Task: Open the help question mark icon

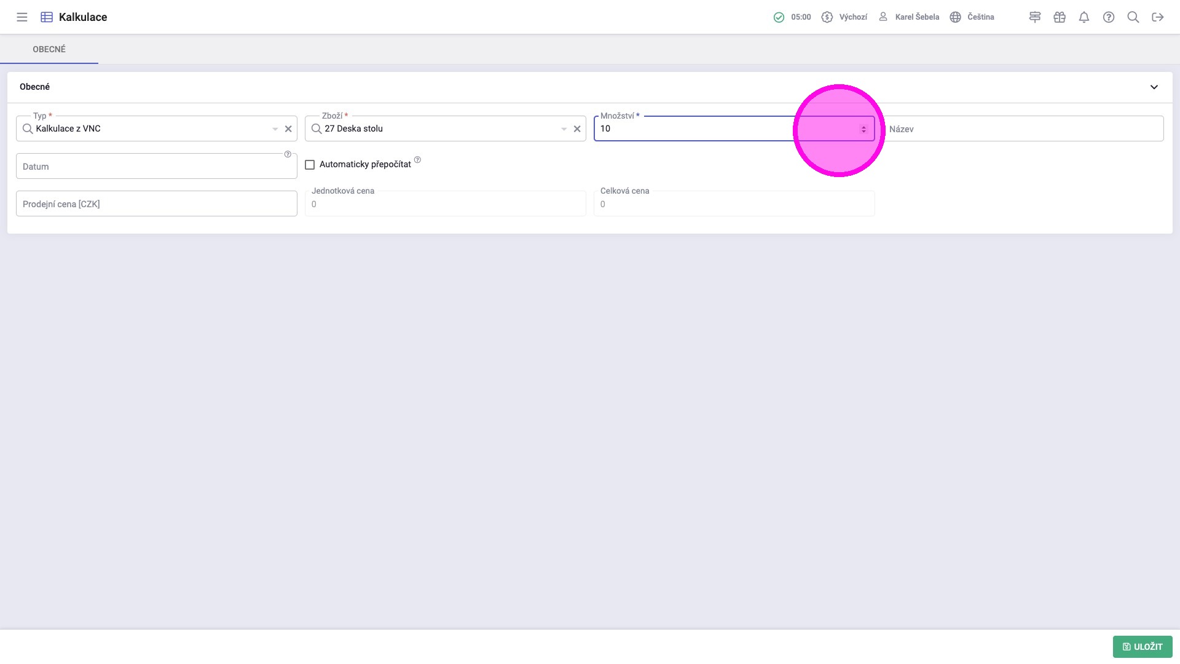Action: pyautogui.click(x=1109, y=17)
